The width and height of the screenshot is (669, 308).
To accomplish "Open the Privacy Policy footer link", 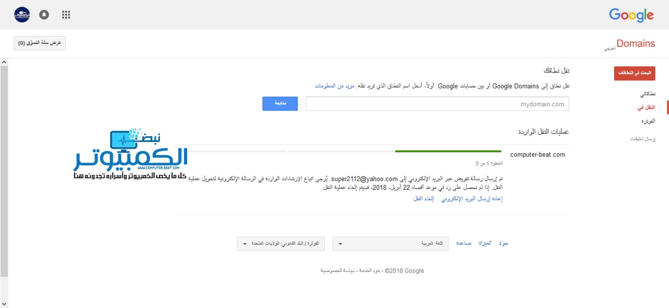I will tap(337, 271).
